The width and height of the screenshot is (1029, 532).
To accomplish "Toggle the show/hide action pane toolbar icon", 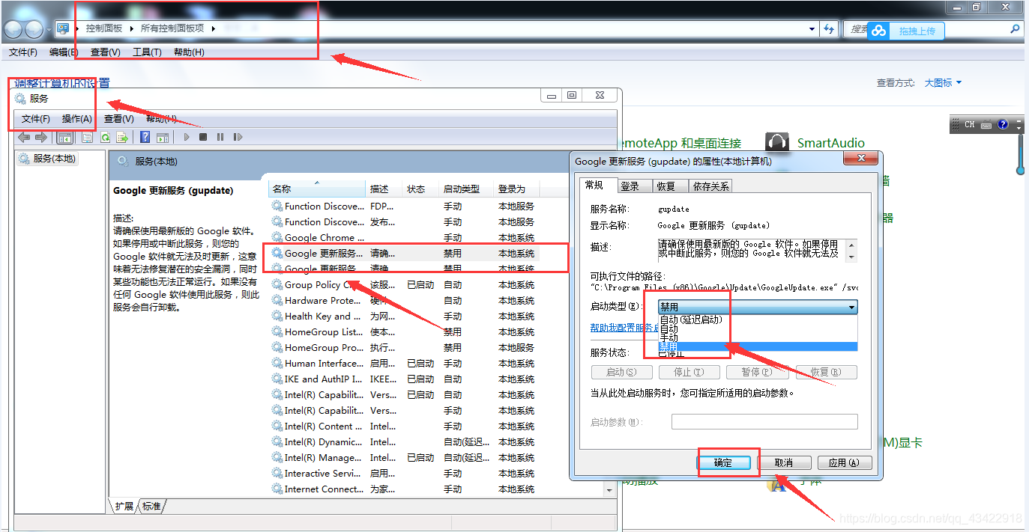I will click(x=163, y=138).
